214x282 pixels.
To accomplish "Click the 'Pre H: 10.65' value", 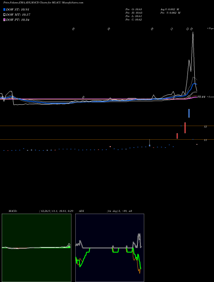I will [x=134, y=13].
